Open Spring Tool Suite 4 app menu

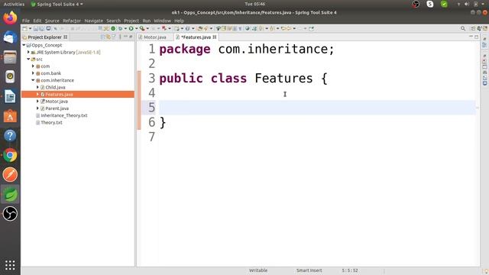pos(57,4)
